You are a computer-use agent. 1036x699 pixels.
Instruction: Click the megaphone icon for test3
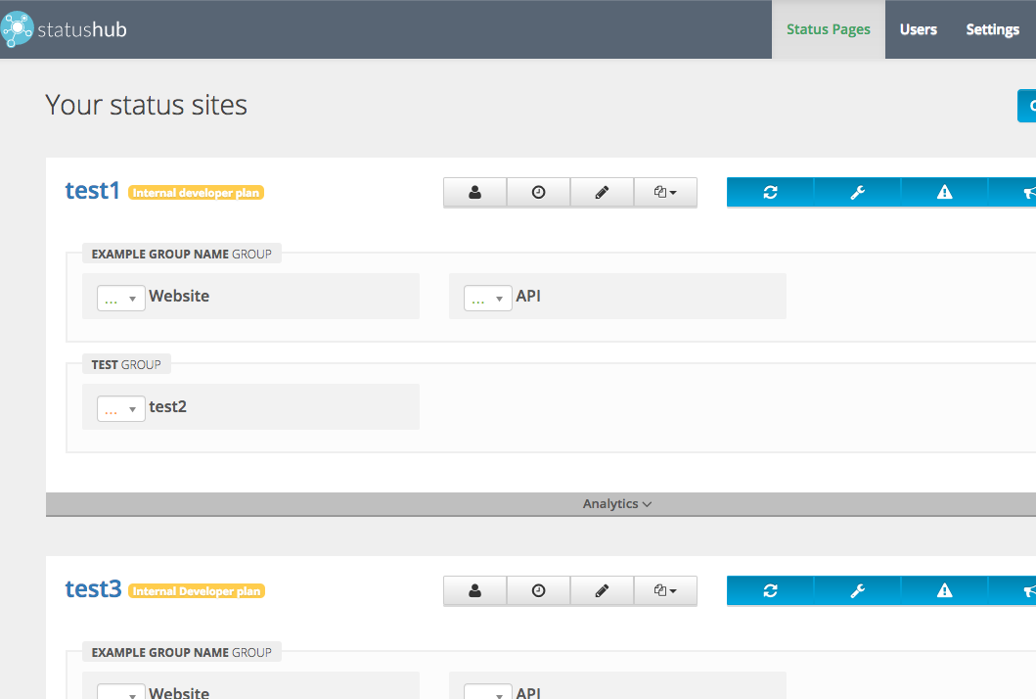pyautogui.click(x=1013, y=590)
